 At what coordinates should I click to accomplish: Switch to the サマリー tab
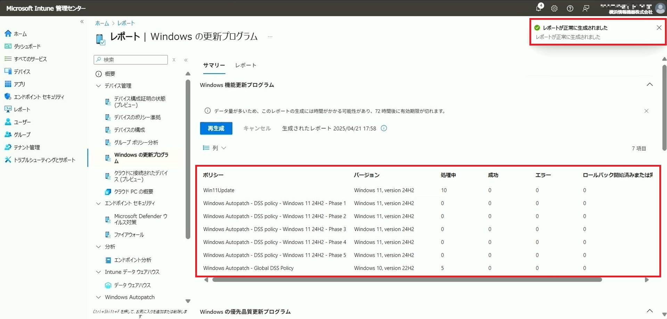pos(214,65)
